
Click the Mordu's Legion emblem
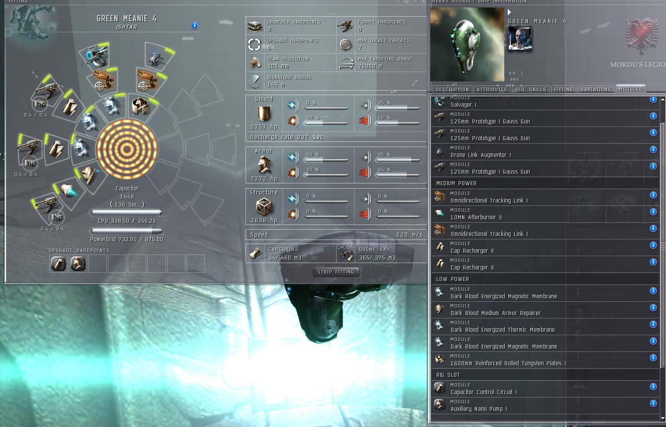tap(641, 36)
